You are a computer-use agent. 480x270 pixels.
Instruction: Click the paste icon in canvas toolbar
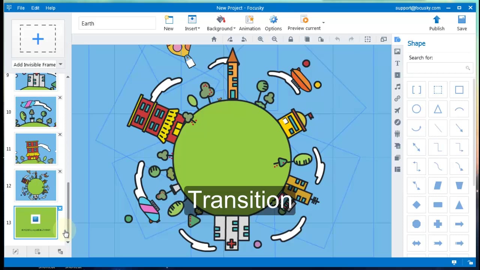click(x=321, y=39)
